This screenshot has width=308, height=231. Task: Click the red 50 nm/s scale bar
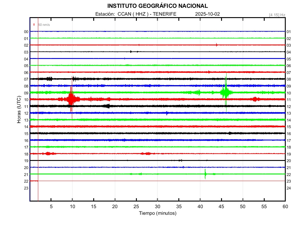click(x=34, y=25)
